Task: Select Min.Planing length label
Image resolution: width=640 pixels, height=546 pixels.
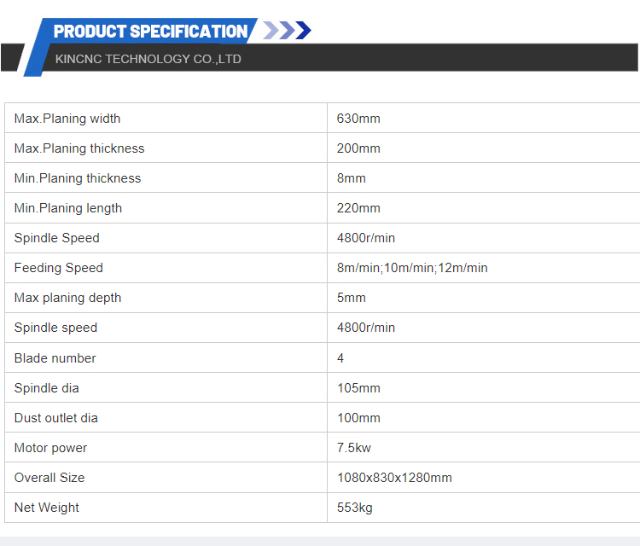Action: coord(68,208)
